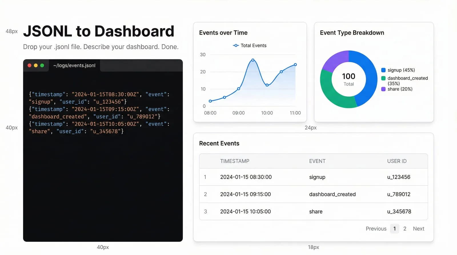This screenshot has height=255, width=457.
Task: Click table cell '2024-01-15 08:30:00'
Action: coord(246,177)
